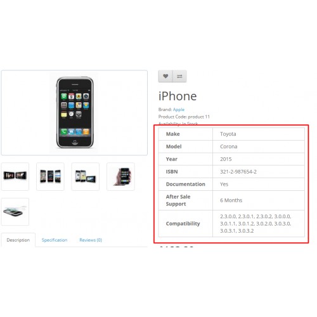Screen dimensions: 317x317
Task: Switch to the Specification tab
Action: tap(55, 240)
